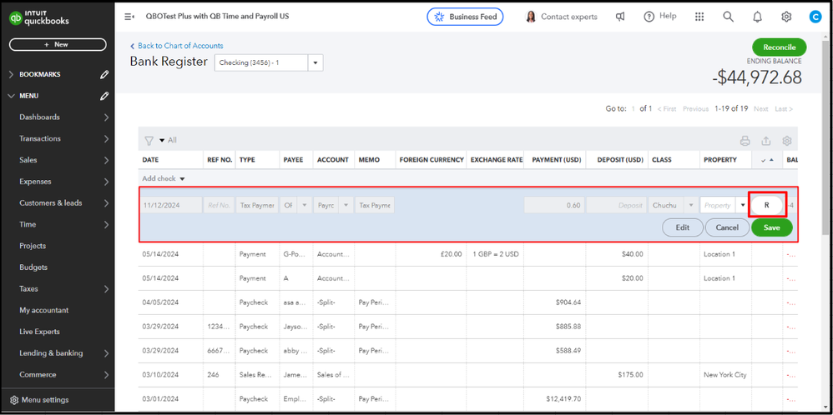Image resolution: width=833 pixels, height=415 pixels.
Task: Sort by the reconcile checkmark column
Action: (x=766, y=160)
